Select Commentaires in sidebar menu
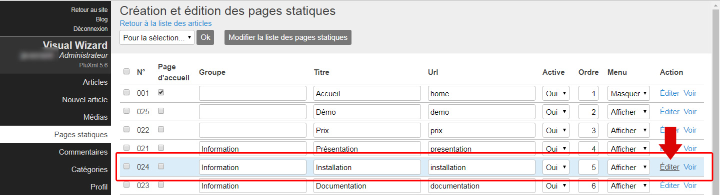The width and height of the screenshot is (720, 195). (83, 152)
